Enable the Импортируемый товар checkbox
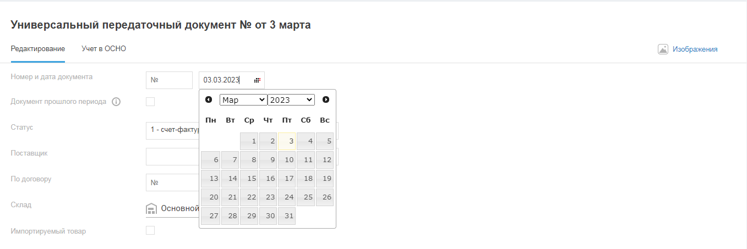747x249 pixels. point(150,231)
